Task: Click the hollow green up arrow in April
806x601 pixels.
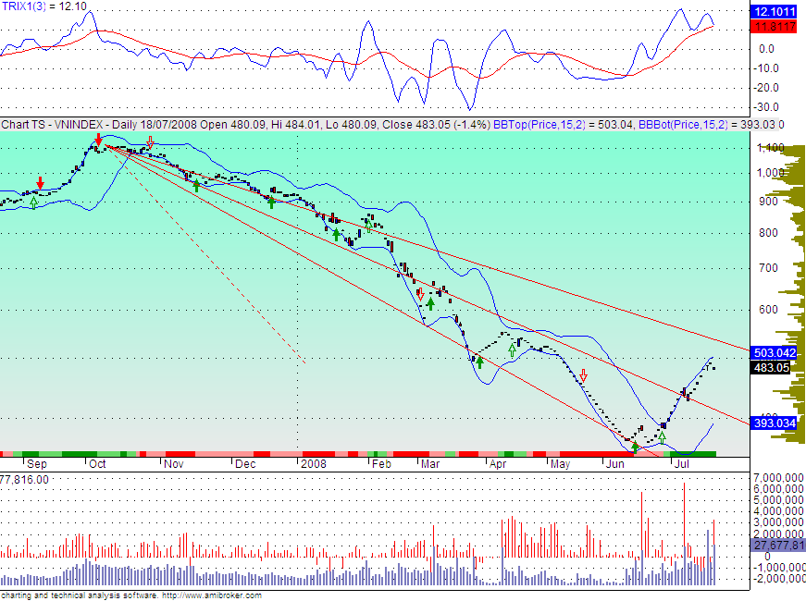Action: tap(512, 350)
